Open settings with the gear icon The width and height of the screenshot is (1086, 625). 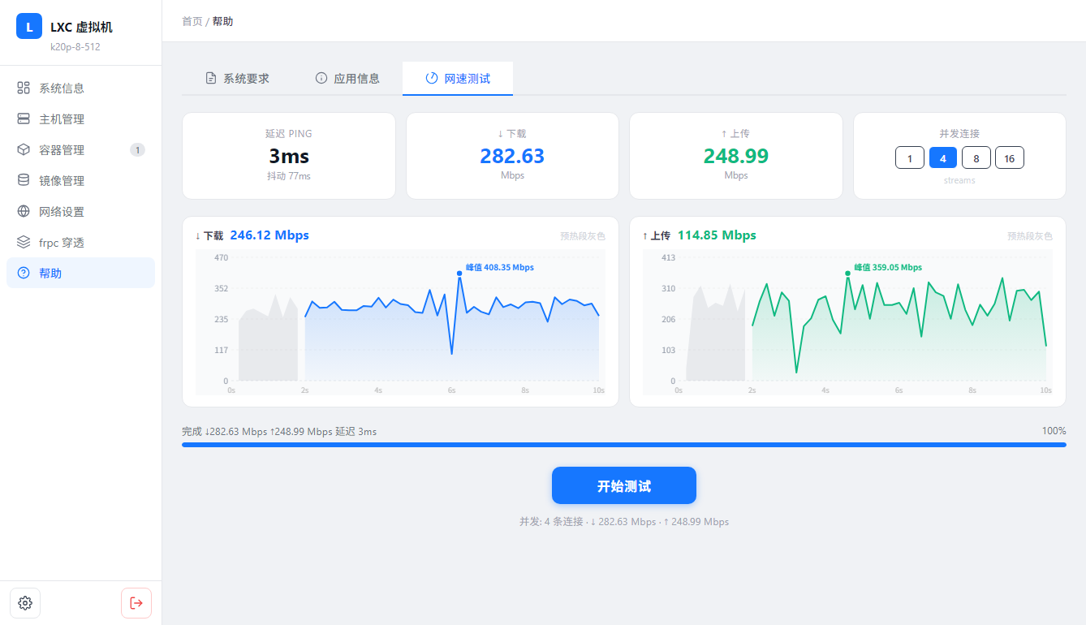25,603
